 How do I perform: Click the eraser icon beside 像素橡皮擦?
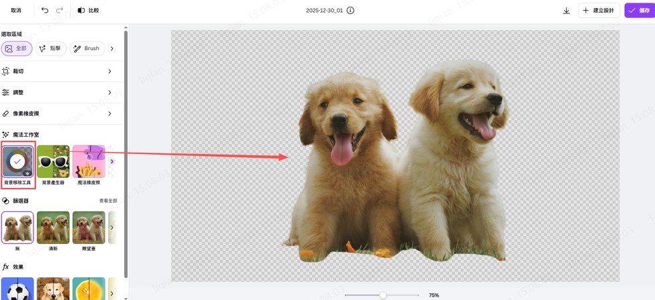(x=5, y=113)
